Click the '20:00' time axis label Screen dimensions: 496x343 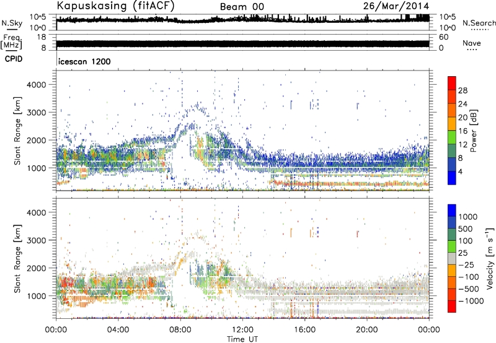[x=366, y=330]
